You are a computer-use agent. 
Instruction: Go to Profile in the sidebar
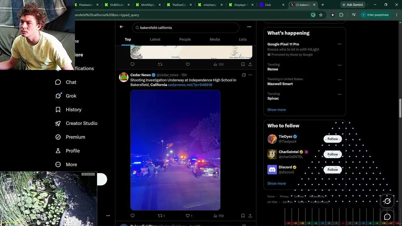click(x=67, y=151)
